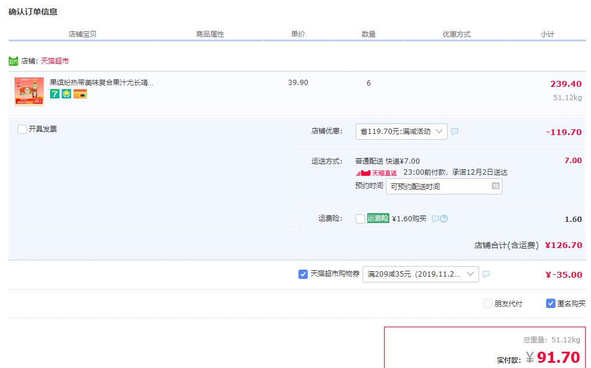
Task: Click the unit price 39.90
Action: [x=298, y=83]
